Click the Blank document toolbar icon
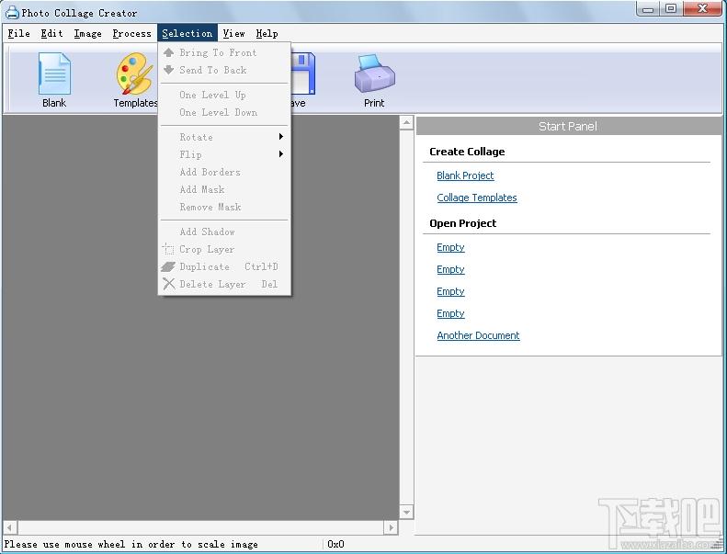 coord(54,73)
